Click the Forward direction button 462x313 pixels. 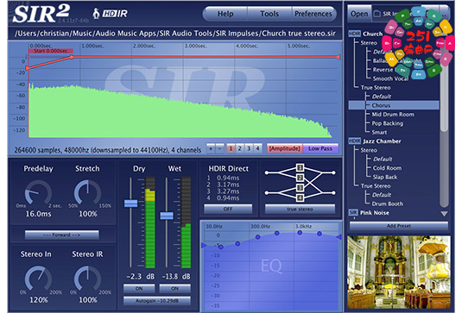click(x=62, y=235)
